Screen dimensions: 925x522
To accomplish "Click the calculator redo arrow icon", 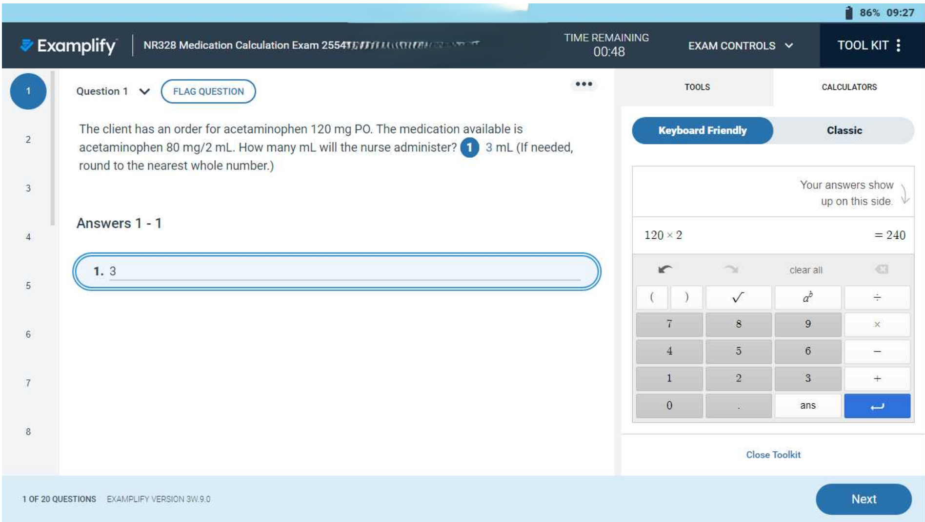I will [731, 270].
